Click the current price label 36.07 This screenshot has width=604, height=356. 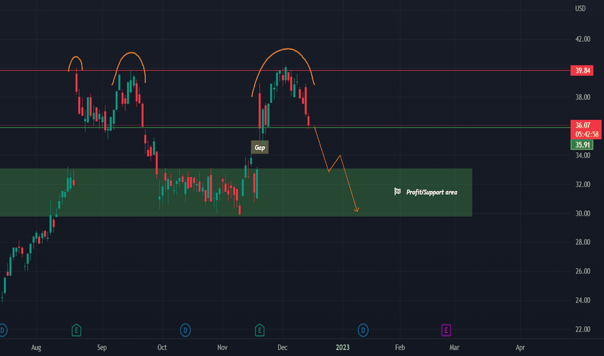coord(583,125)
